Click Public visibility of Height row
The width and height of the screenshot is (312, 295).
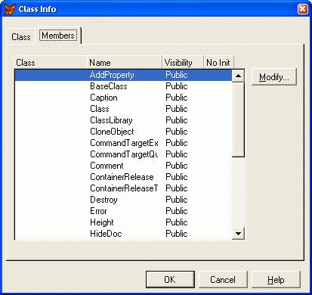(177, 222)
